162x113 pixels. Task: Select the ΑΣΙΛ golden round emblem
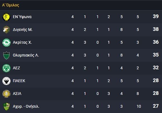(6, 94)
